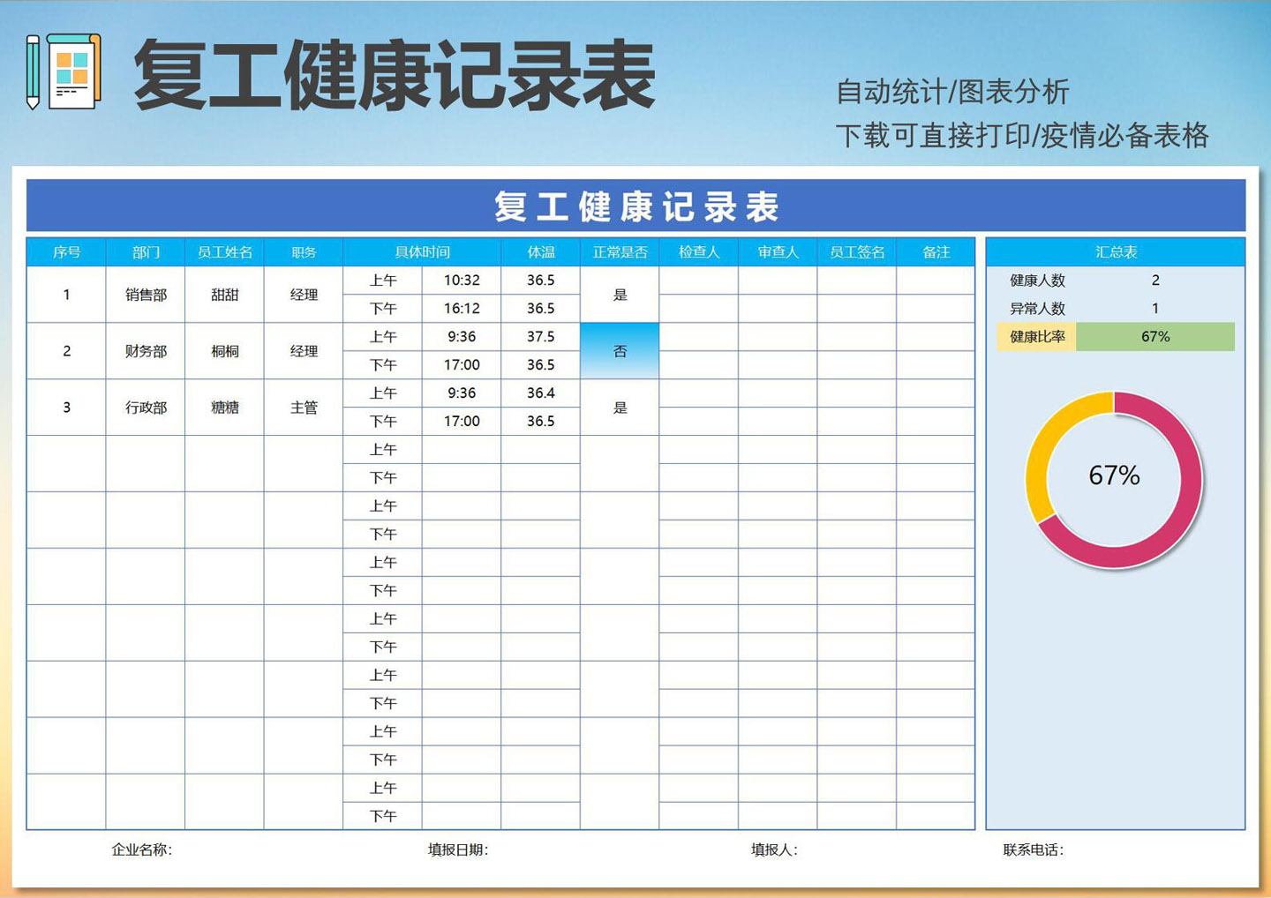The height and width of the screenshot is (898, 1271).
Task: Toggle 甜甜's health status cell showing 是
Action: click(x=620, y=294)
